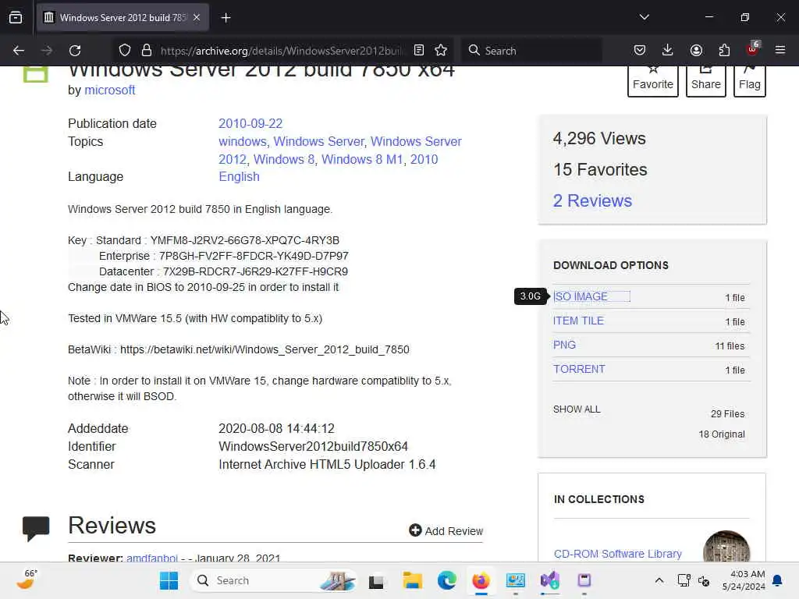Click the taskbar Search box

pos(274,580)
